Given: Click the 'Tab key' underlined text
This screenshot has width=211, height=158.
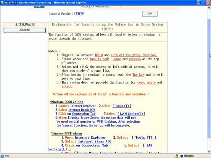Looking at the screenshot, I should point(138,75).
